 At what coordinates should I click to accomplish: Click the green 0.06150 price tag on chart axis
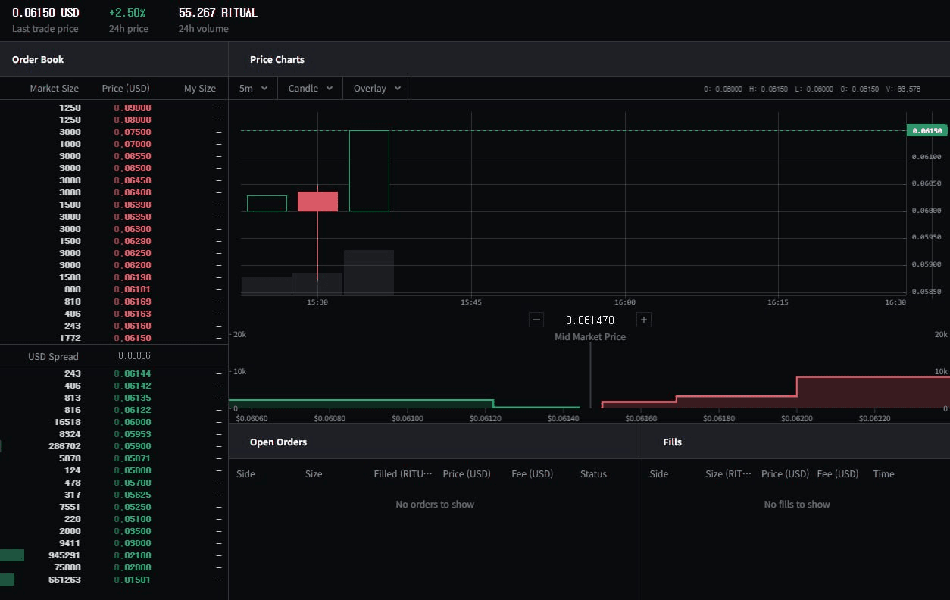point(927,130)
